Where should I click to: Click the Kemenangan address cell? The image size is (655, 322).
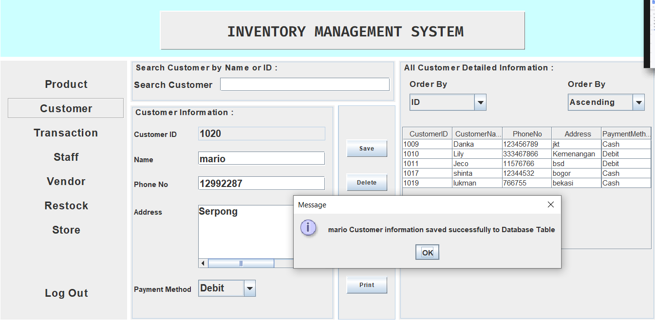click(x=577, y=154)
